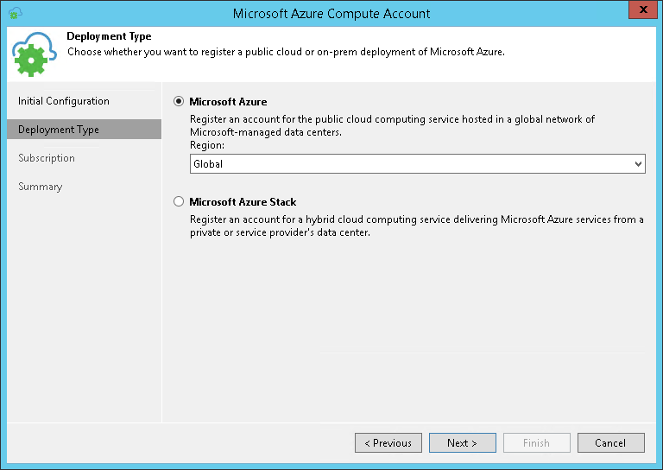Image resolution: width=663 pixels, height=470 pixels.
Task: Go to the Initial Configuration step
Action: pyautogui.click(x=64, y=101)
